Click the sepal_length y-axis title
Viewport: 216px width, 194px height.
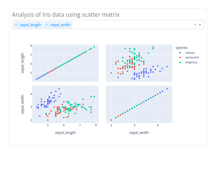coord(22,63)
